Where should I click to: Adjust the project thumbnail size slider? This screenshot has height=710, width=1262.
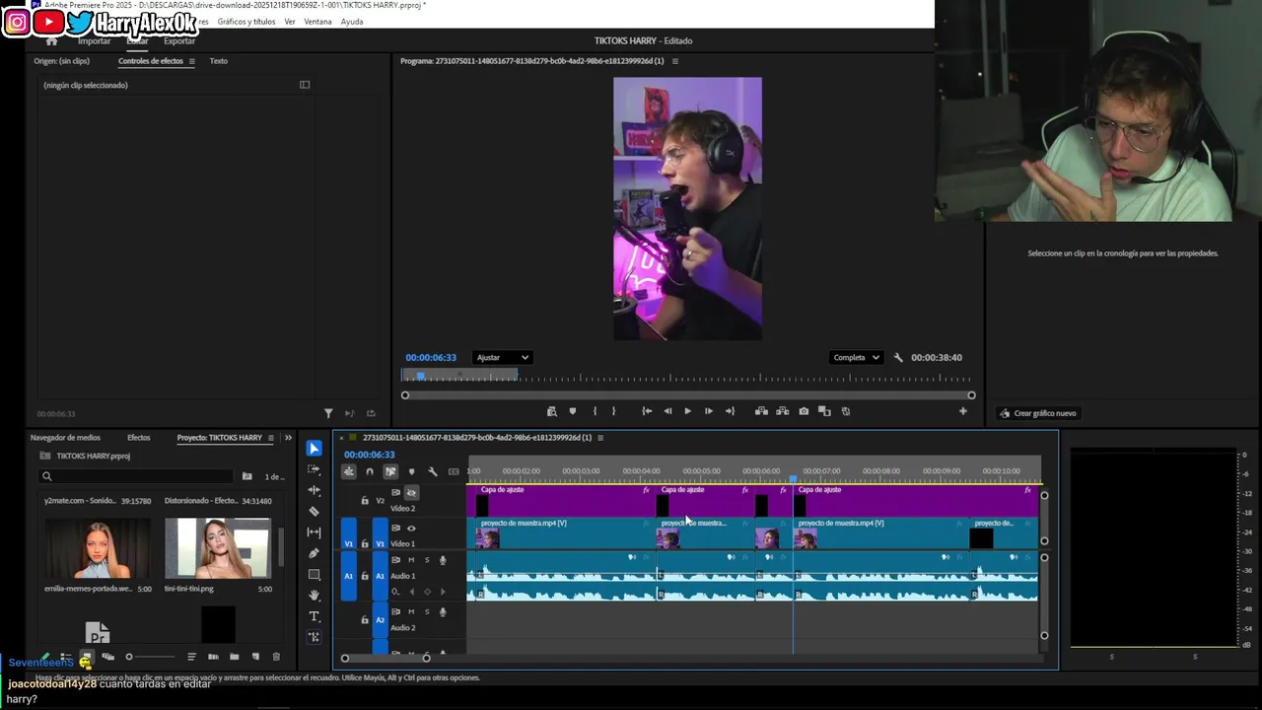(x=150, y=657)
